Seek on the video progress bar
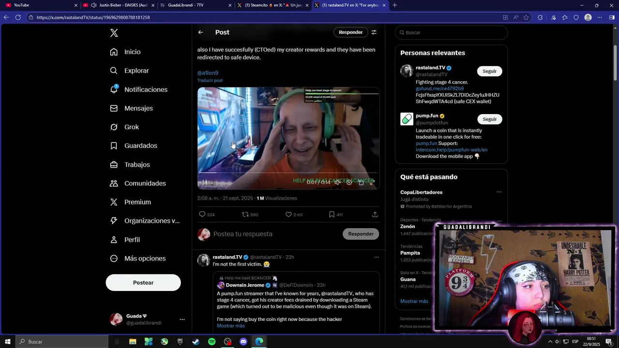 (x=288, y=173)
